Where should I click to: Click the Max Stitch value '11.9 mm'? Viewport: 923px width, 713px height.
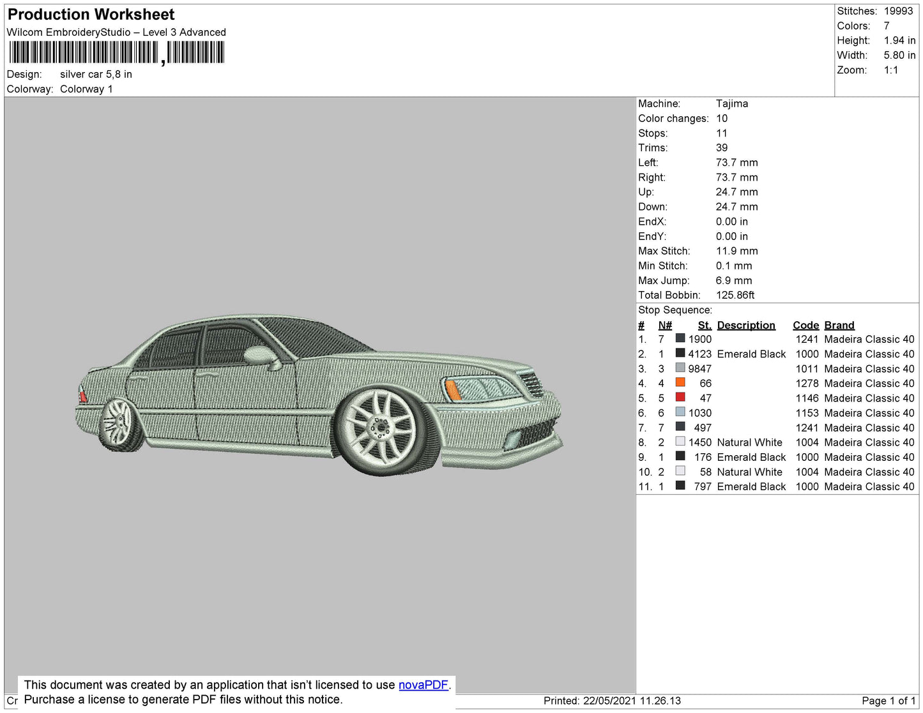click(x=737, y=251)
